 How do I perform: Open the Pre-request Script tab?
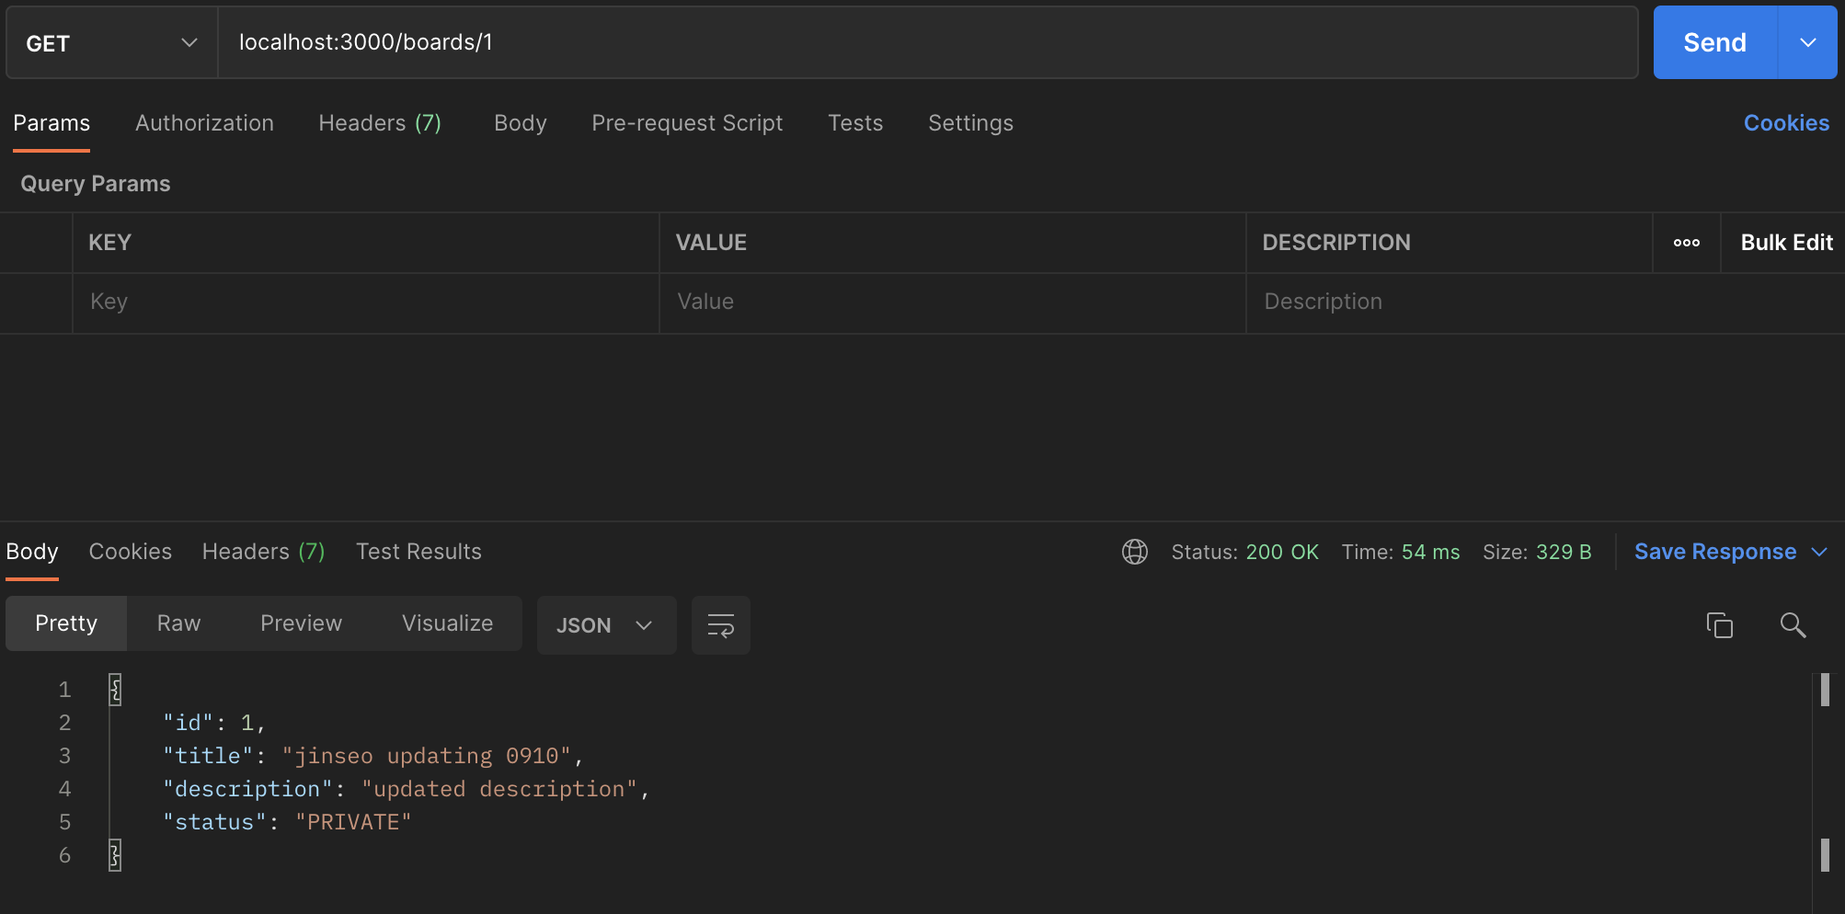pyautogui.click(x=687, y=123)
